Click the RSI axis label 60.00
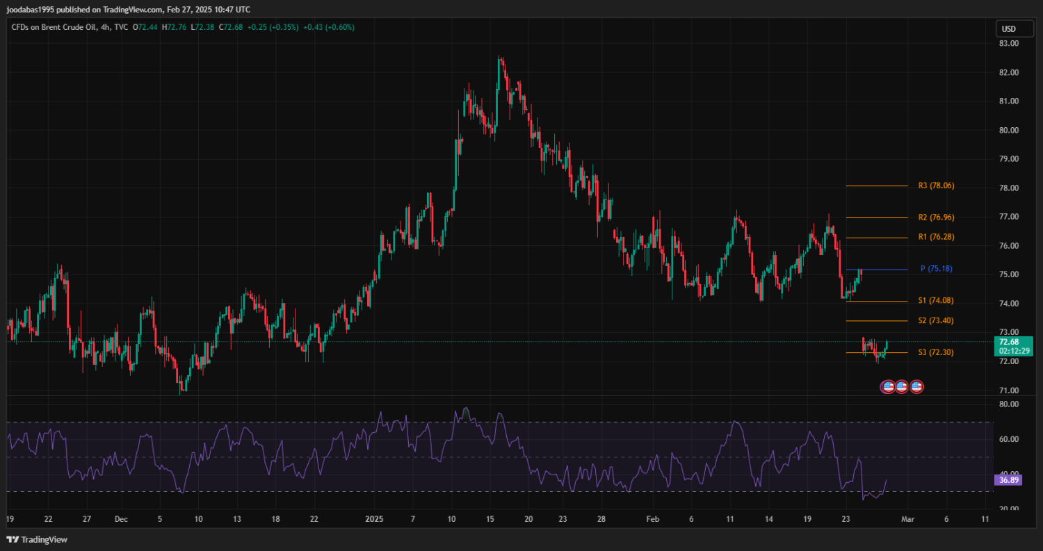This screenshot has width=1043, height=551. tap(1008, 439)
